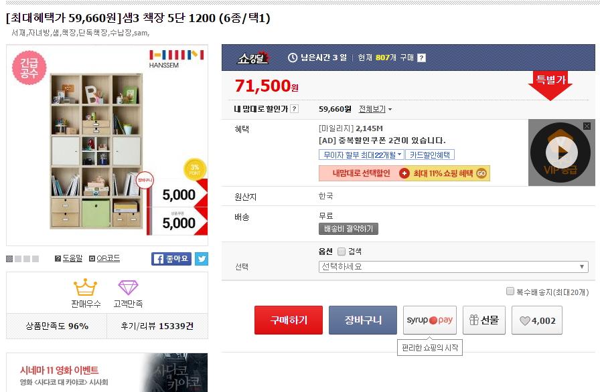
Task: Click help icon beside 내 맘대로 할인가
Action: point(294,109)
